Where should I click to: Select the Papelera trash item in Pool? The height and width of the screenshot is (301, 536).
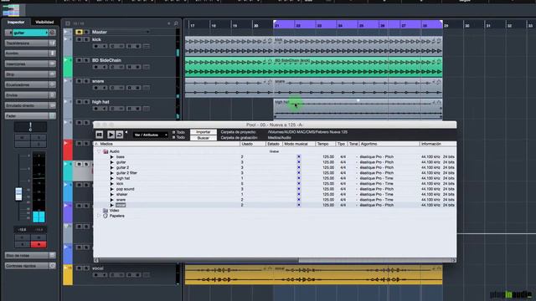(117, 216)
